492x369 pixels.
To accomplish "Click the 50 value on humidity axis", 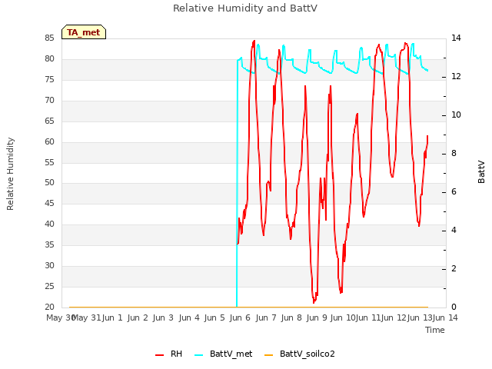I will (x=49, y=183).
